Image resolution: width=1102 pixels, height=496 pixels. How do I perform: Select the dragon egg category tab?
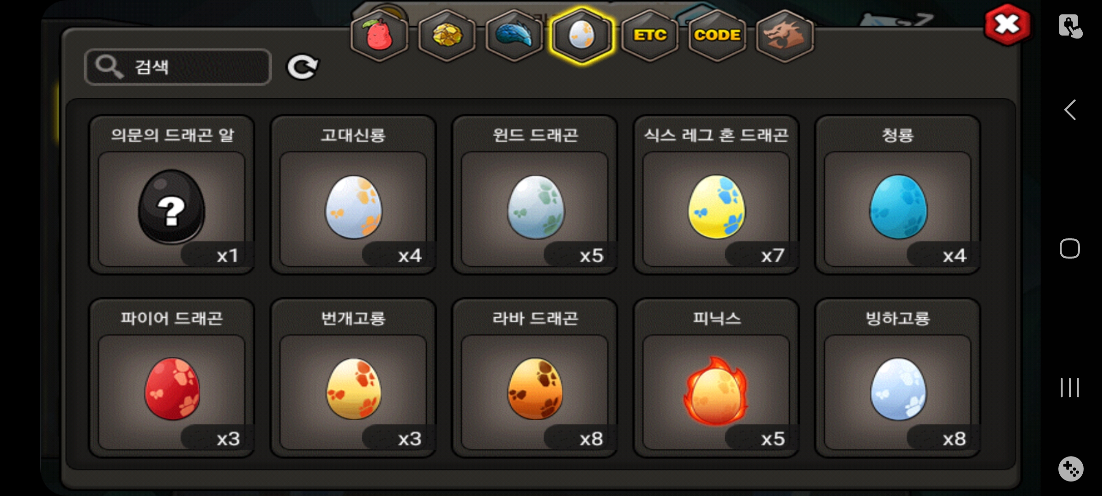582,36
